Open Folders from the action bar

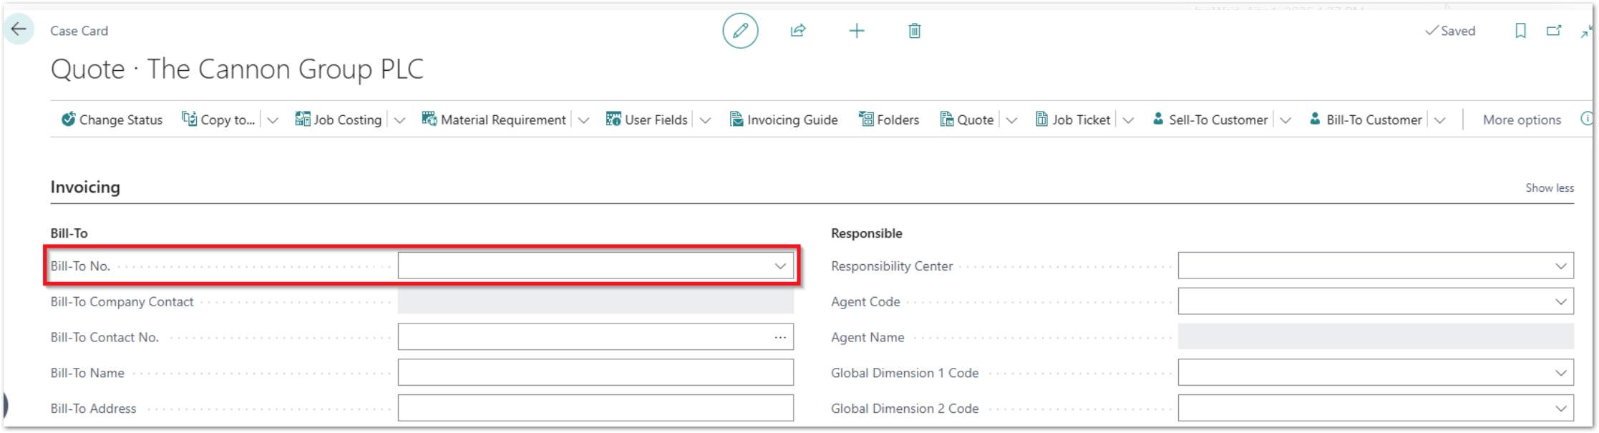pos(889,120)
